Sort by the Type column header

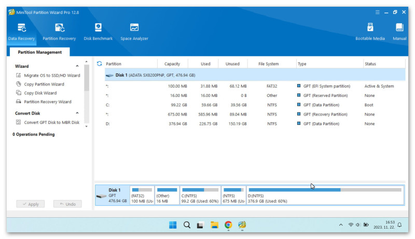pos(302,64)
